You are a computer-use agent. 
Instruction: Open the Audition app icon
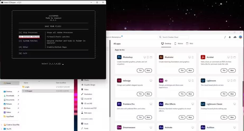pos(203,127)
